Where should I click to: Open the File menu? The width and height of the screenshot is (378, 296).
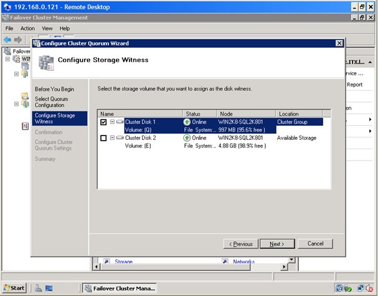pos(9,29)
